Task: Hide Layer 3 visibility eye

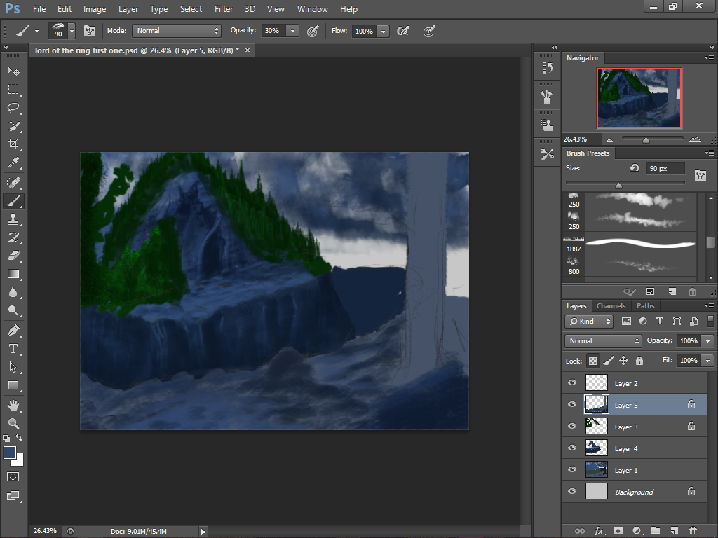Action: click(x=572, y=426)
